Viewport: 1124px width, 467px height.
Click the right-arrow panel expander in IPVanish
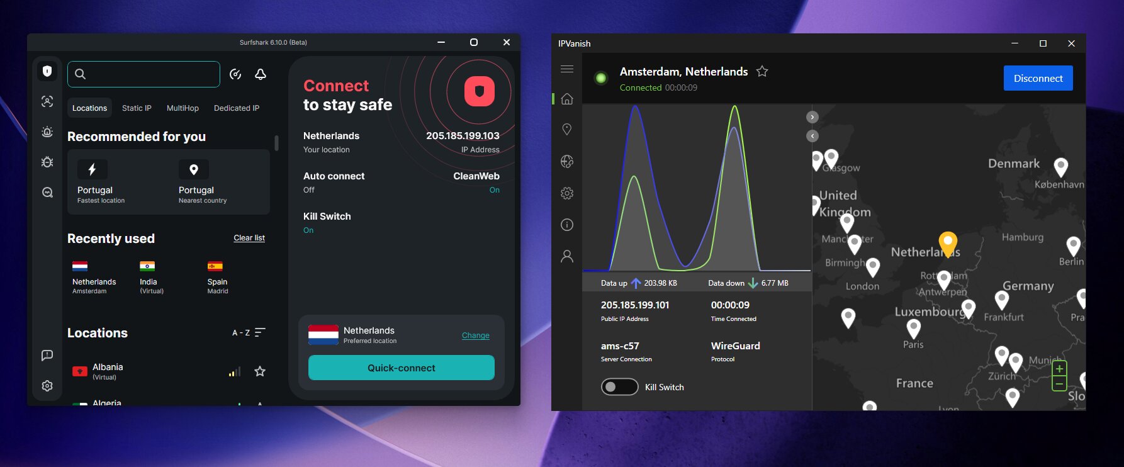[x=812, y=117]
